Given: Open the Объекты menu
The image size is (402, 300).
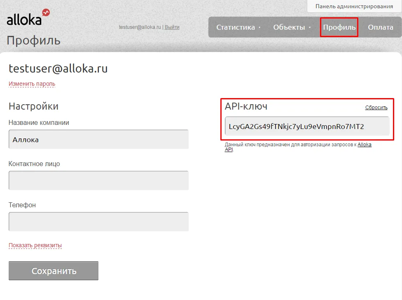Looking at the screenshot, I should pos(289,27).
